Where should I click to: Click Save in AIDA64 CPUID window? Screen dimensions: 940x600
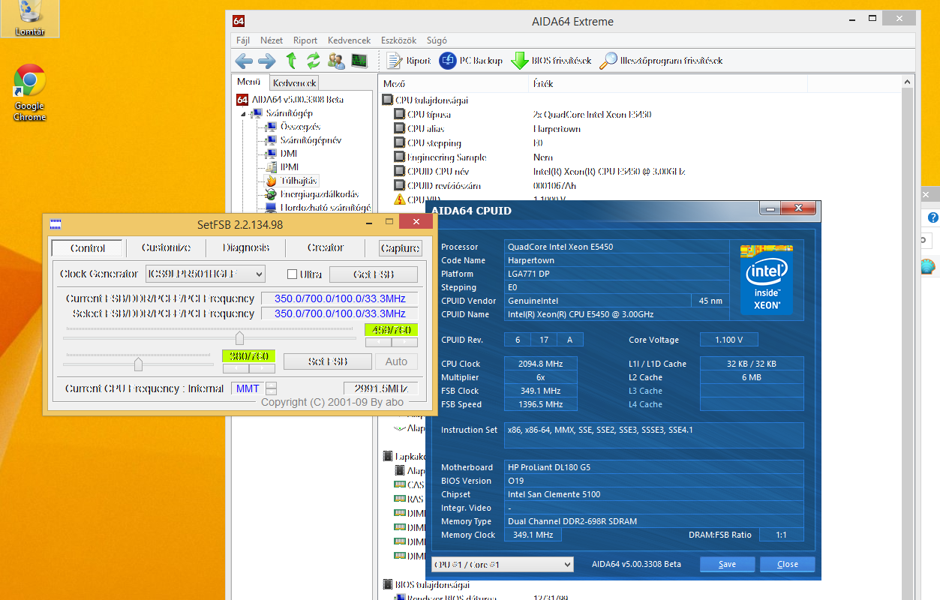[727, 564]
